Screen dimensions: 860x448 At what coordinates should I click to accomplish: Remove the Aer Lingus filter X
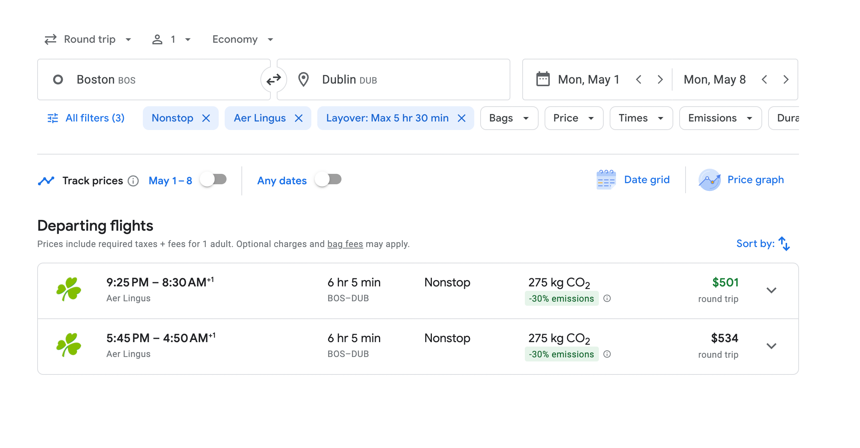tap(299, 118)
